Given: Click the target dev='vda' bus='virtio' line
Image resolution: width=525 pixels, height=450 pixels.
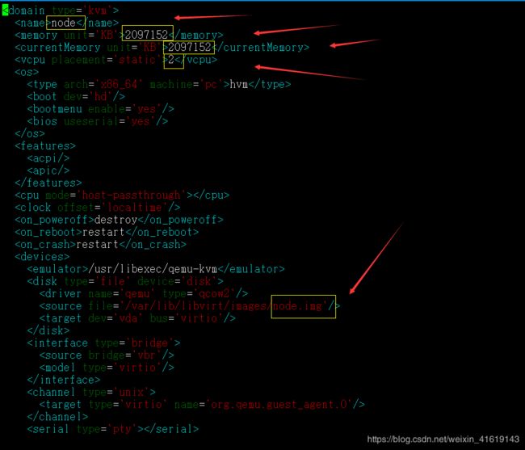Looking at the screenshot, I should [x=137, y=318].
